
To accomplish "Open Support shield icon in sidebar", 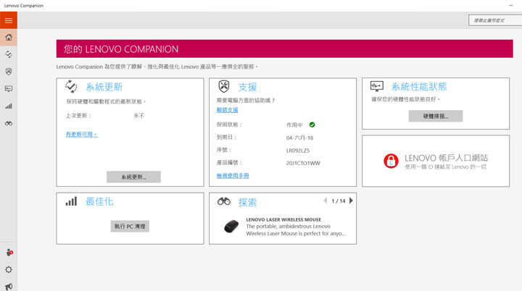I will (9, 72).
